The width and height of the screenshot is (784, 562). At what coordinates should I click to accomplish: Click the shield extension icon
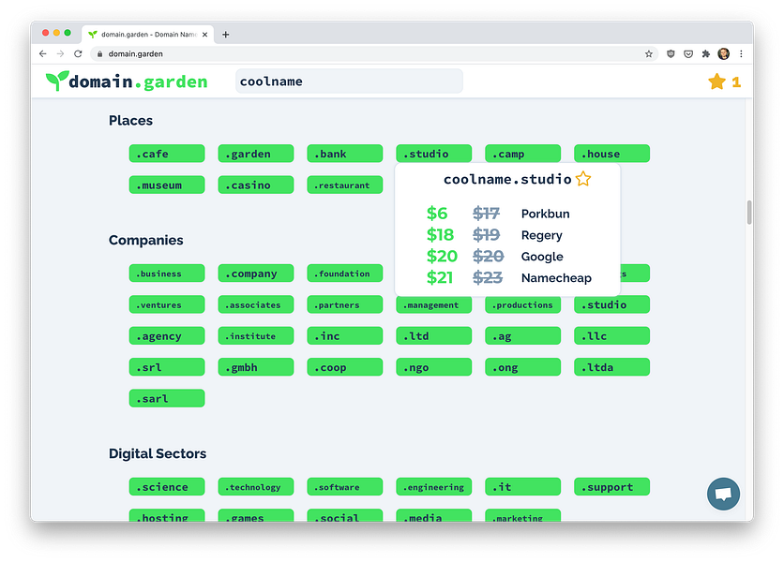[671, 54]
